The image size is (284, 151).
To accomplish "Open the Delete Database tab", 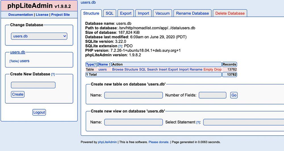I will click(230, 13).
